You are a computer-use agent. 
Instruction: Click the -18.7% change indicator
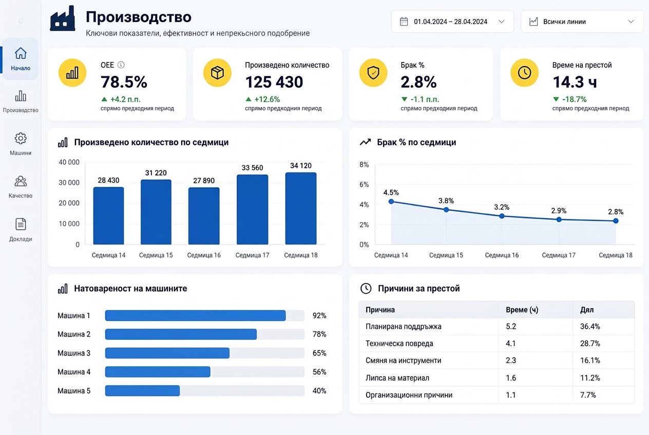pos(570,99)
